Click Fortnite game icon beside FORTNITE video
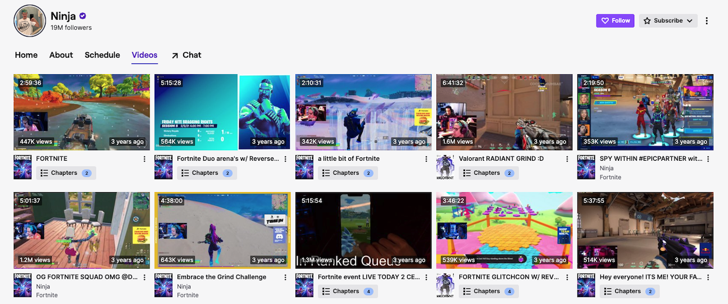Image resolution: width=728 pixels, height=304 pixels. (x=22, y=167)
